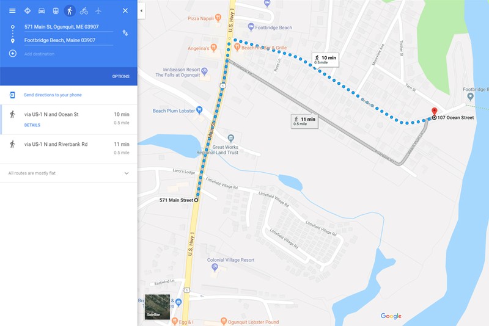
Task: Choose route via US-1 N and Ocean St
Action: tap(68, 119)
